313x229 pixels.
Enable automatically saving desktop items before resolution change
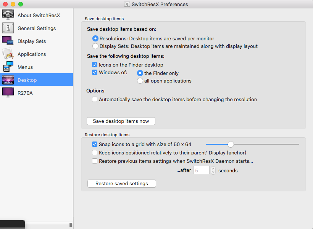[95, 99]
